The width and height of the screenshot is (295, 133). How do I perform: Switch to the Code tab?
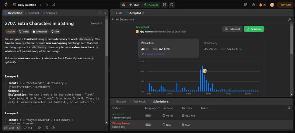point(117,13)
